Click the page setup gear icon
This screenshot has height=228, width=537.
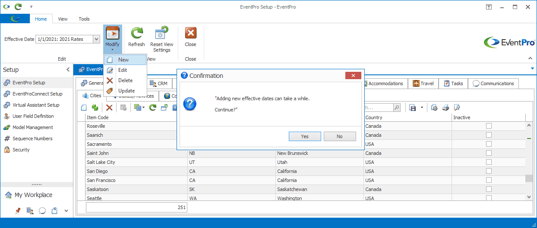pyautogui.click(x=434, y=108)
